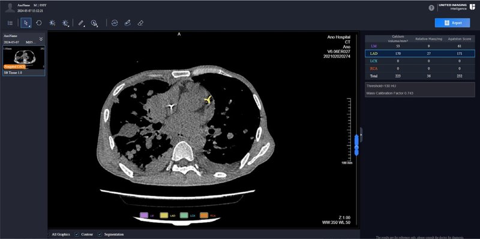Select the RCA row label in table
The image size is (480, 239).
pos(374,68)
